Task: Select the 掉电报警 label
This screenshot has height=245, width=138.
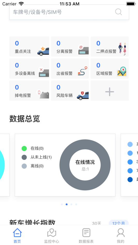Action: 23,95
